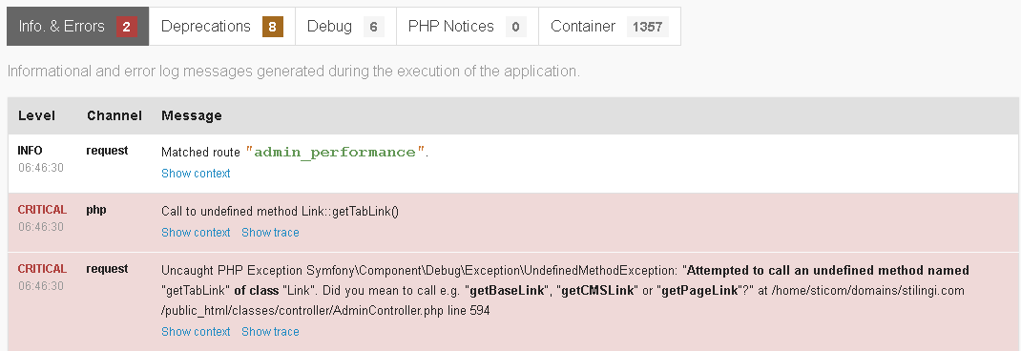Click the Channel column header

[114, 116]
